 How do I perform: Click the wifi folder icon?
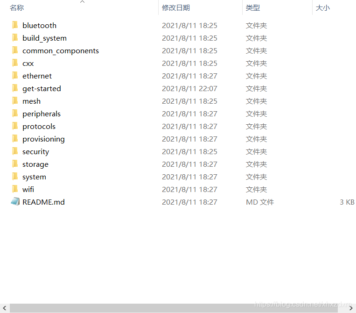15,189
